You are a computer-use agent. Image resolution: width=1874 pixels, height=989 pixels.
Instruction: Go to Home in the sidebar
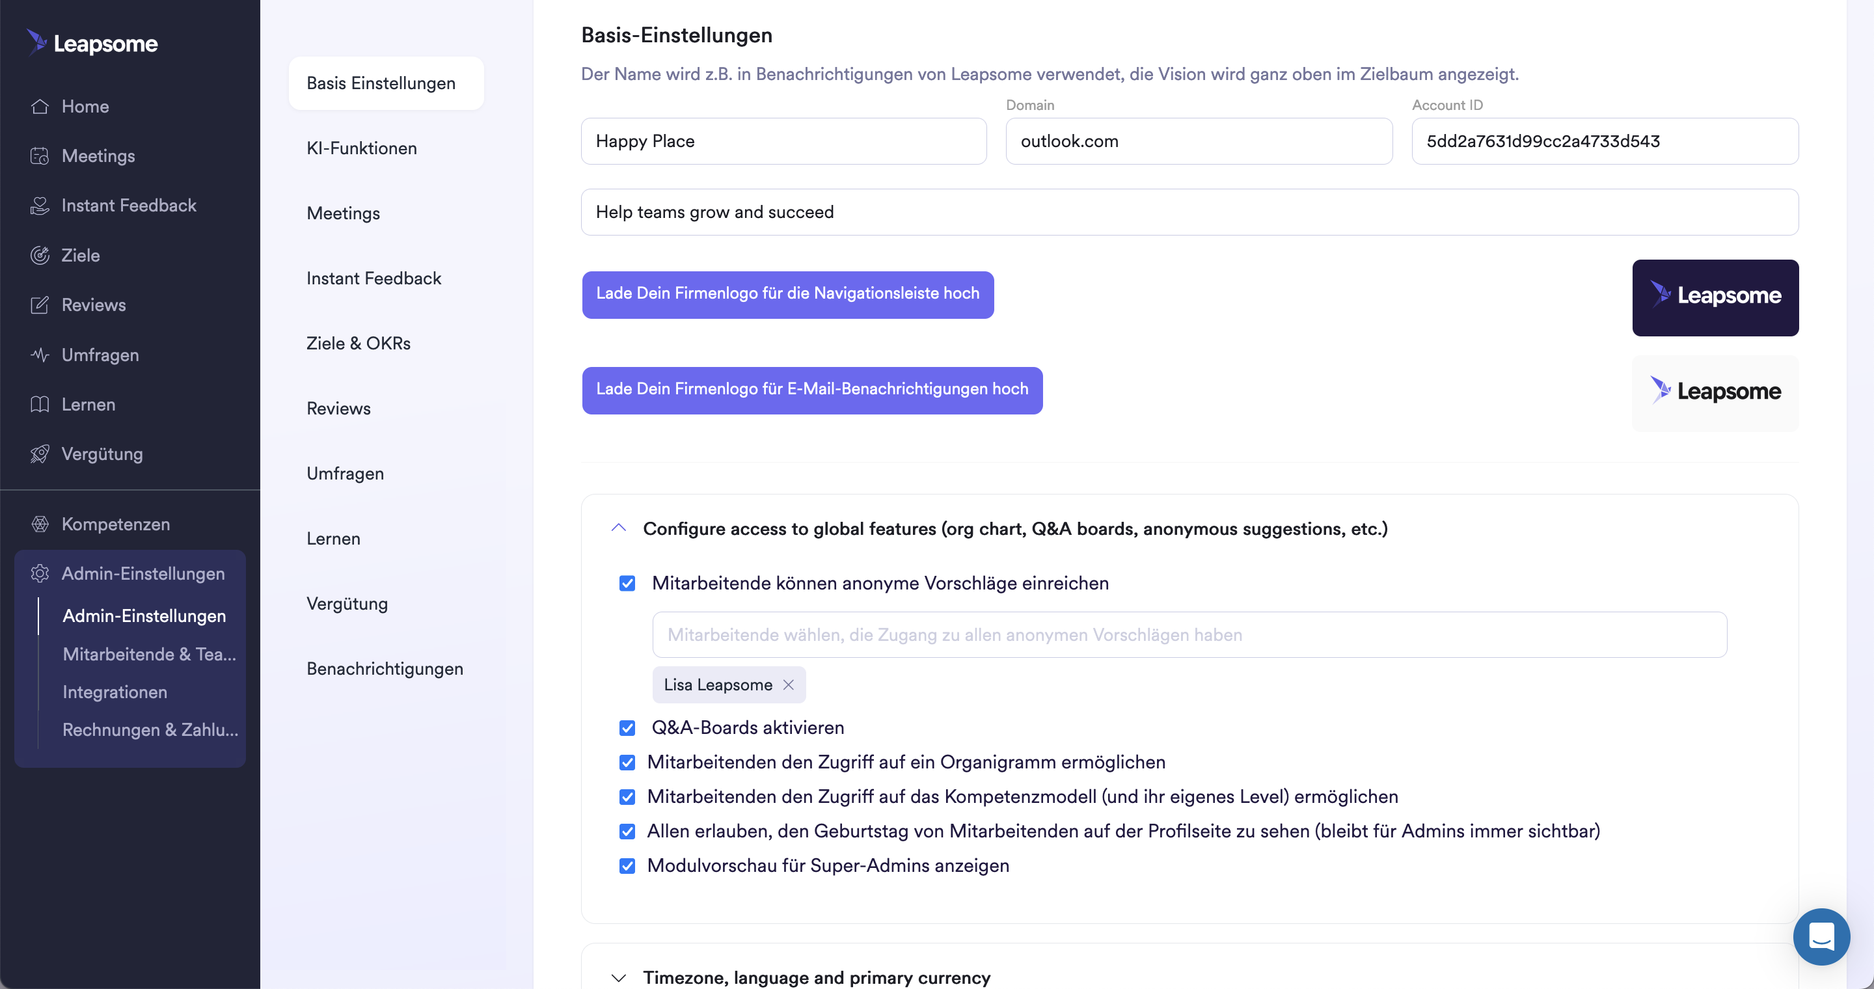[x=85, y=106]
